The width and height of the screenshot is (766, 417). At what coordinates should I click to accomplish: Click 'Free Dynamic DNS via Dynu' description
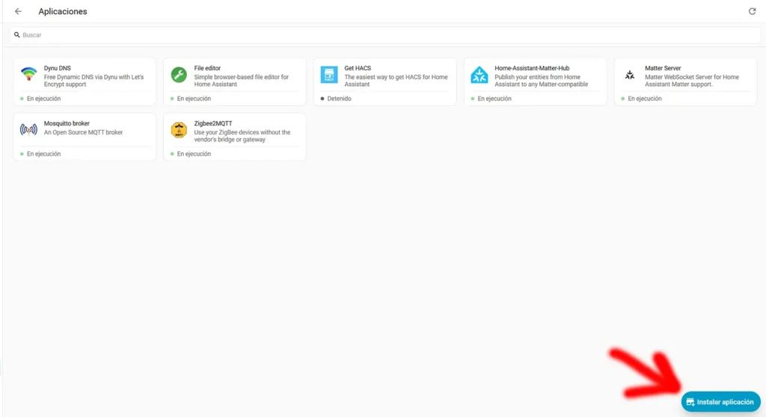coord(94,81)
